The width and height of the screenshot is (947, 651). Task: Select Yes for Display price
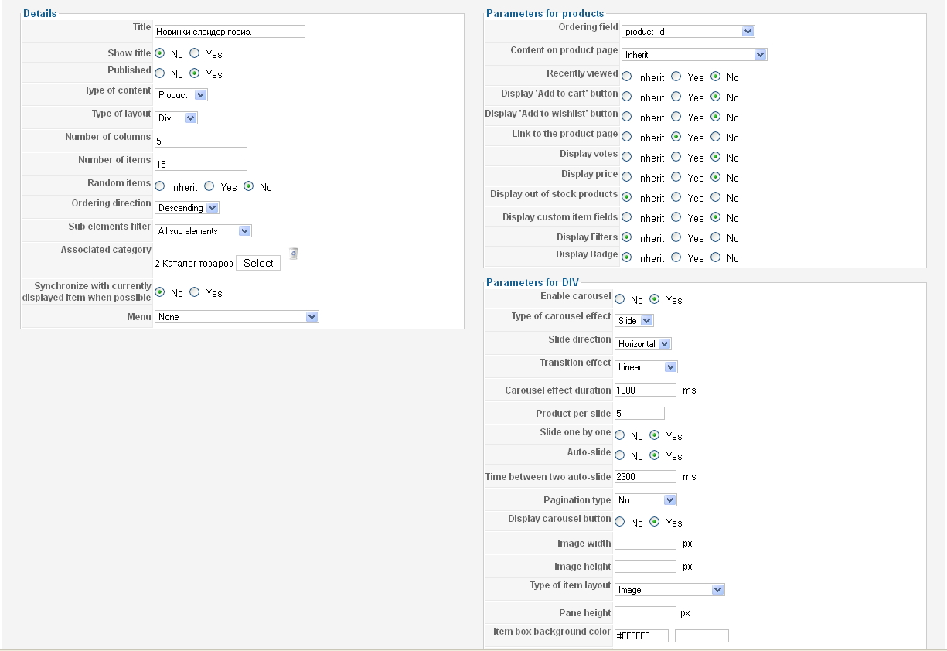(676, 177)
